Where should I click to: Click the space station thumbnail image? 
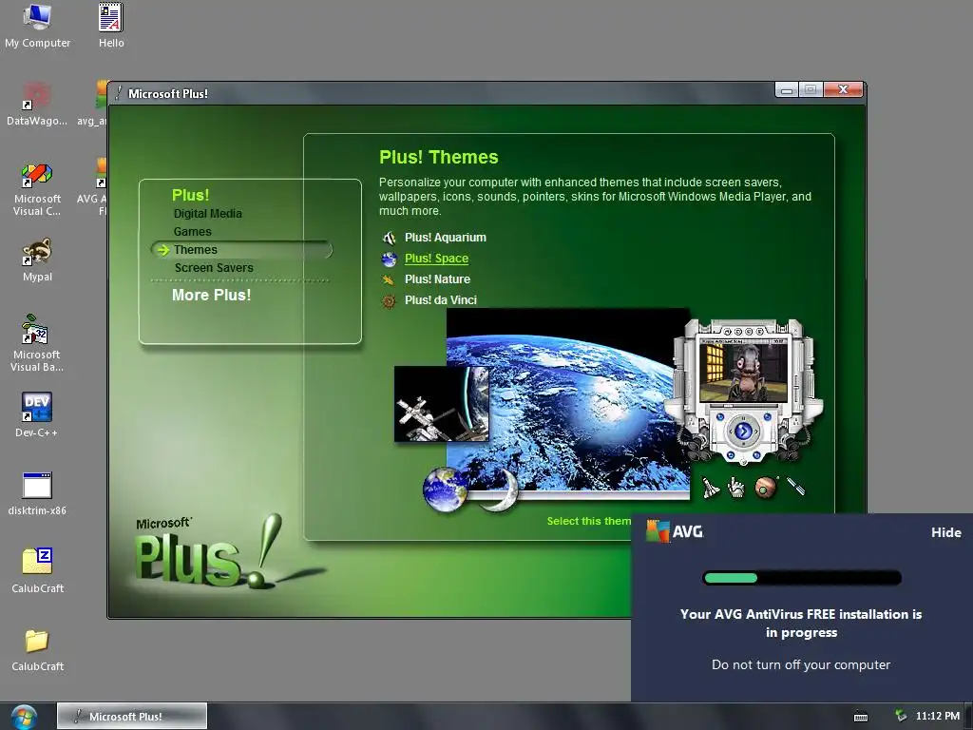click(x=442, y=403)
